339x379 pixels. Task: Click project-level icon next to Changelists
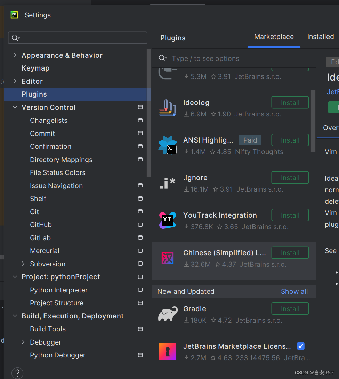pos(140,120)
